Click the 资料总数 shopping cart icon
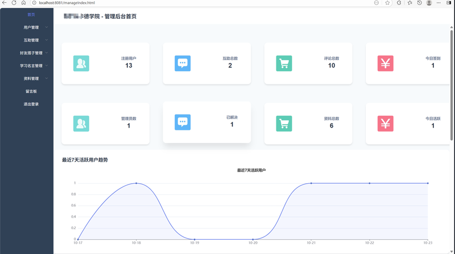Image resolution: width=455 pixels, height=254 pixels. tap(284, 123)
